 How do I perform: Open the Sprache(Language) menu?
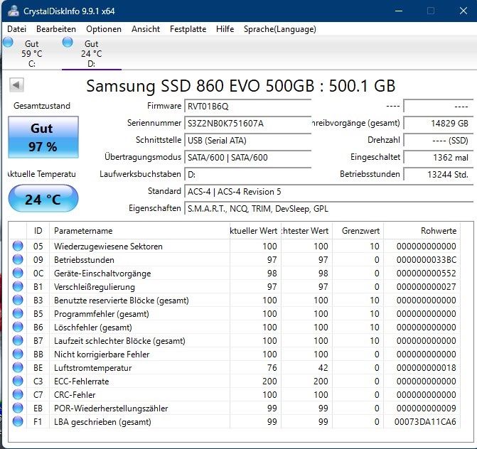click(x=280, y=29)
